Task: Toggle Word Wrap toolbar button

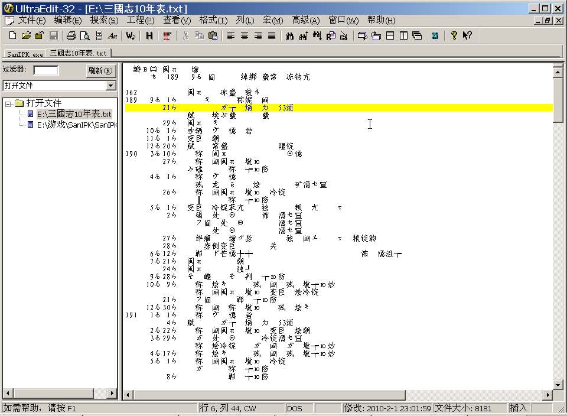Action: 131,35
